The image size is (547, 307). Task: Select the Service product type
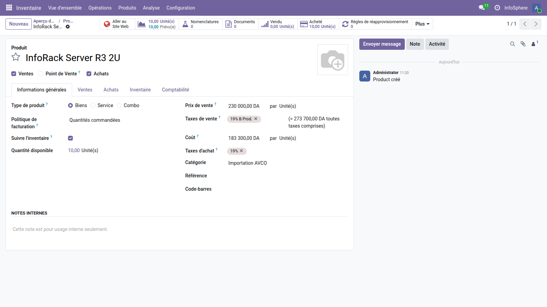tap(93, 105)
